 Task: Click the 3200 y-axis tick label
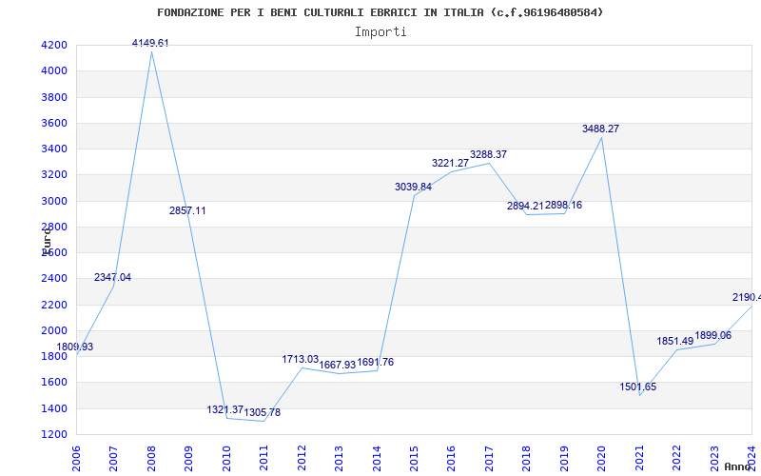point(54,175)
